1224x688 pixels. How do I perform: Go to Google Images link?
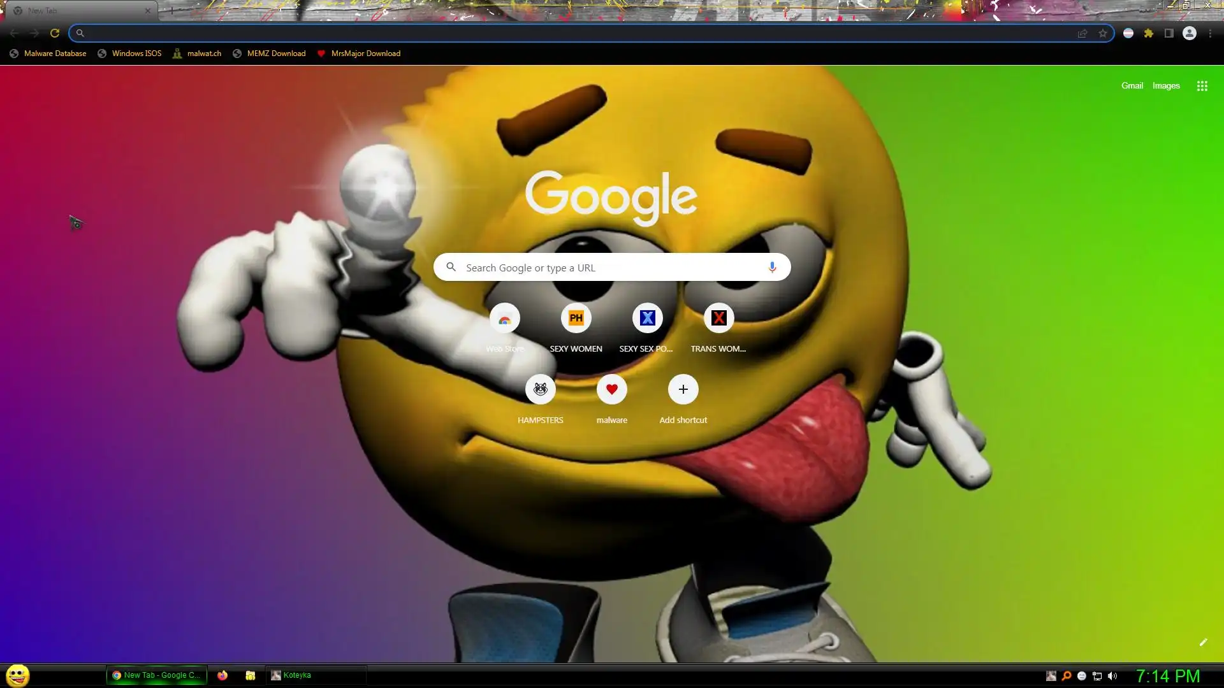pyautogui.click(x=1166, y=86)
